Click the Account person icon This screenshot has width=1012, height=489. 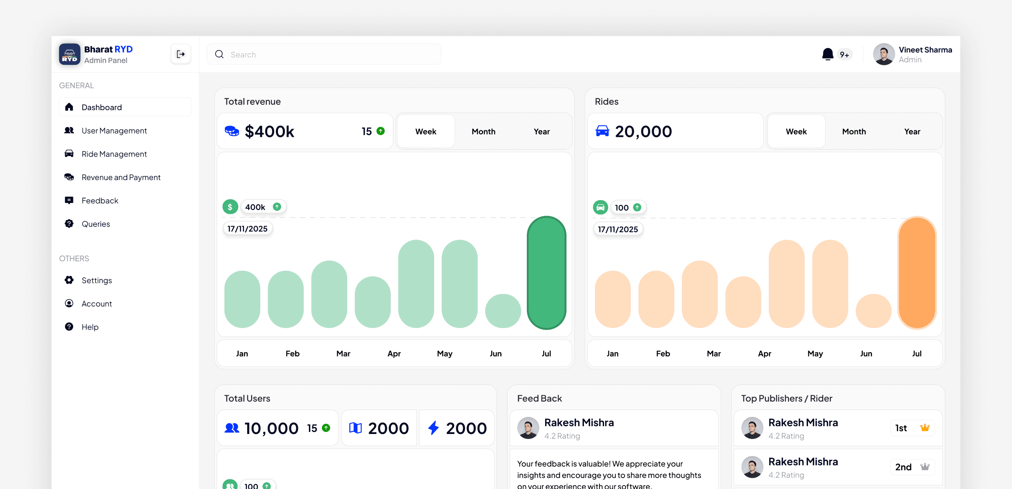click(69, 303)
